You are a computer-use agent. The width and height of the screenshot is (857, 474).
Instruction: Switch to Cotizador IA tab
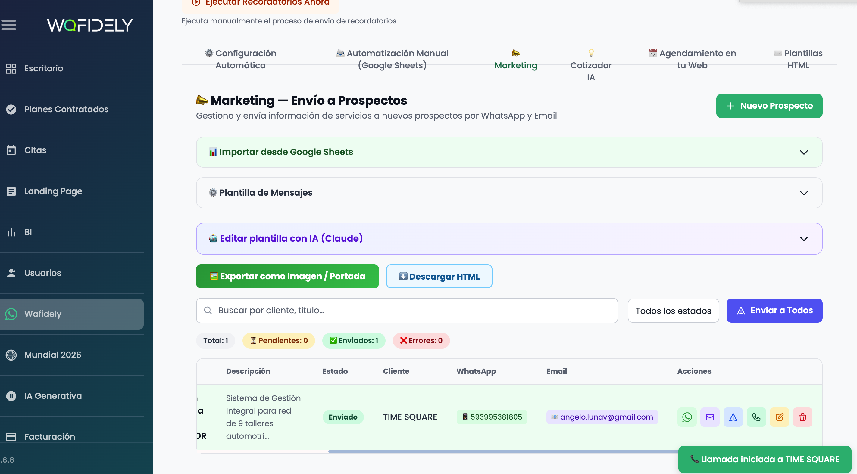pos(591,65)
